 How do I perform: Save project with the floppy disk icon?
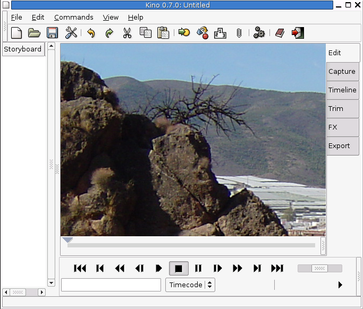52,33
